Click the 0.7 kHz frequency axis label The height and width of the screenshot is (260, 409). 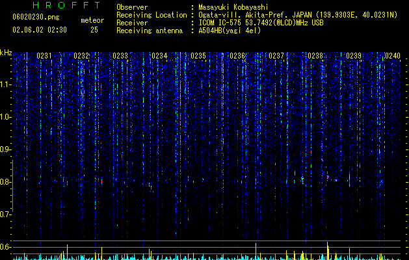(6, 214)
